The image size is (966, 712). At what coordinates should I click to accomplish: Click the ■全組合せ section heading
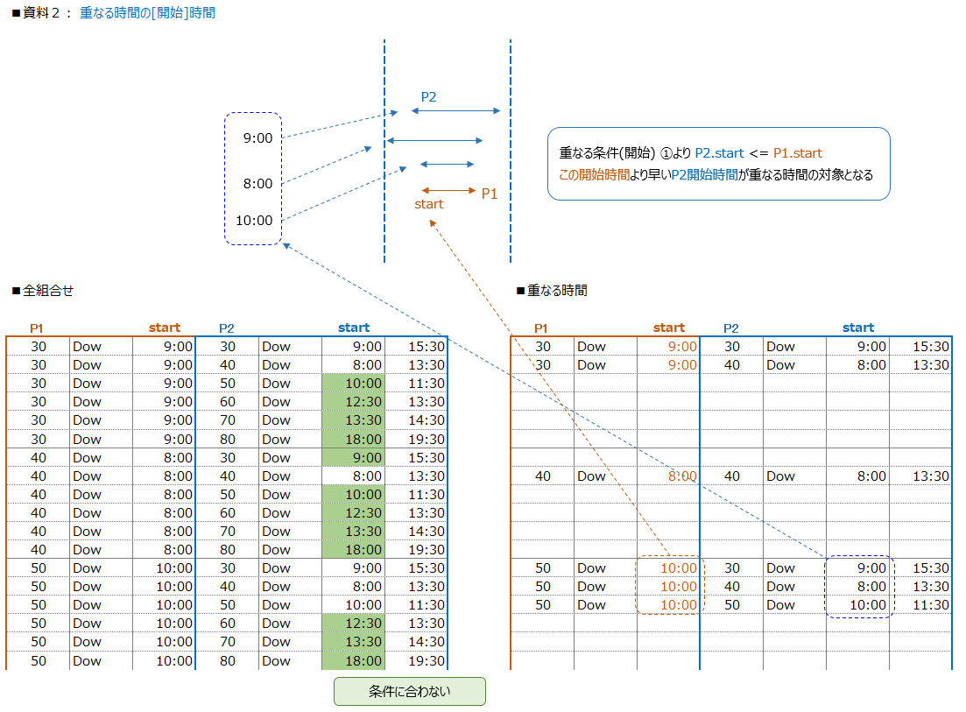43,291
